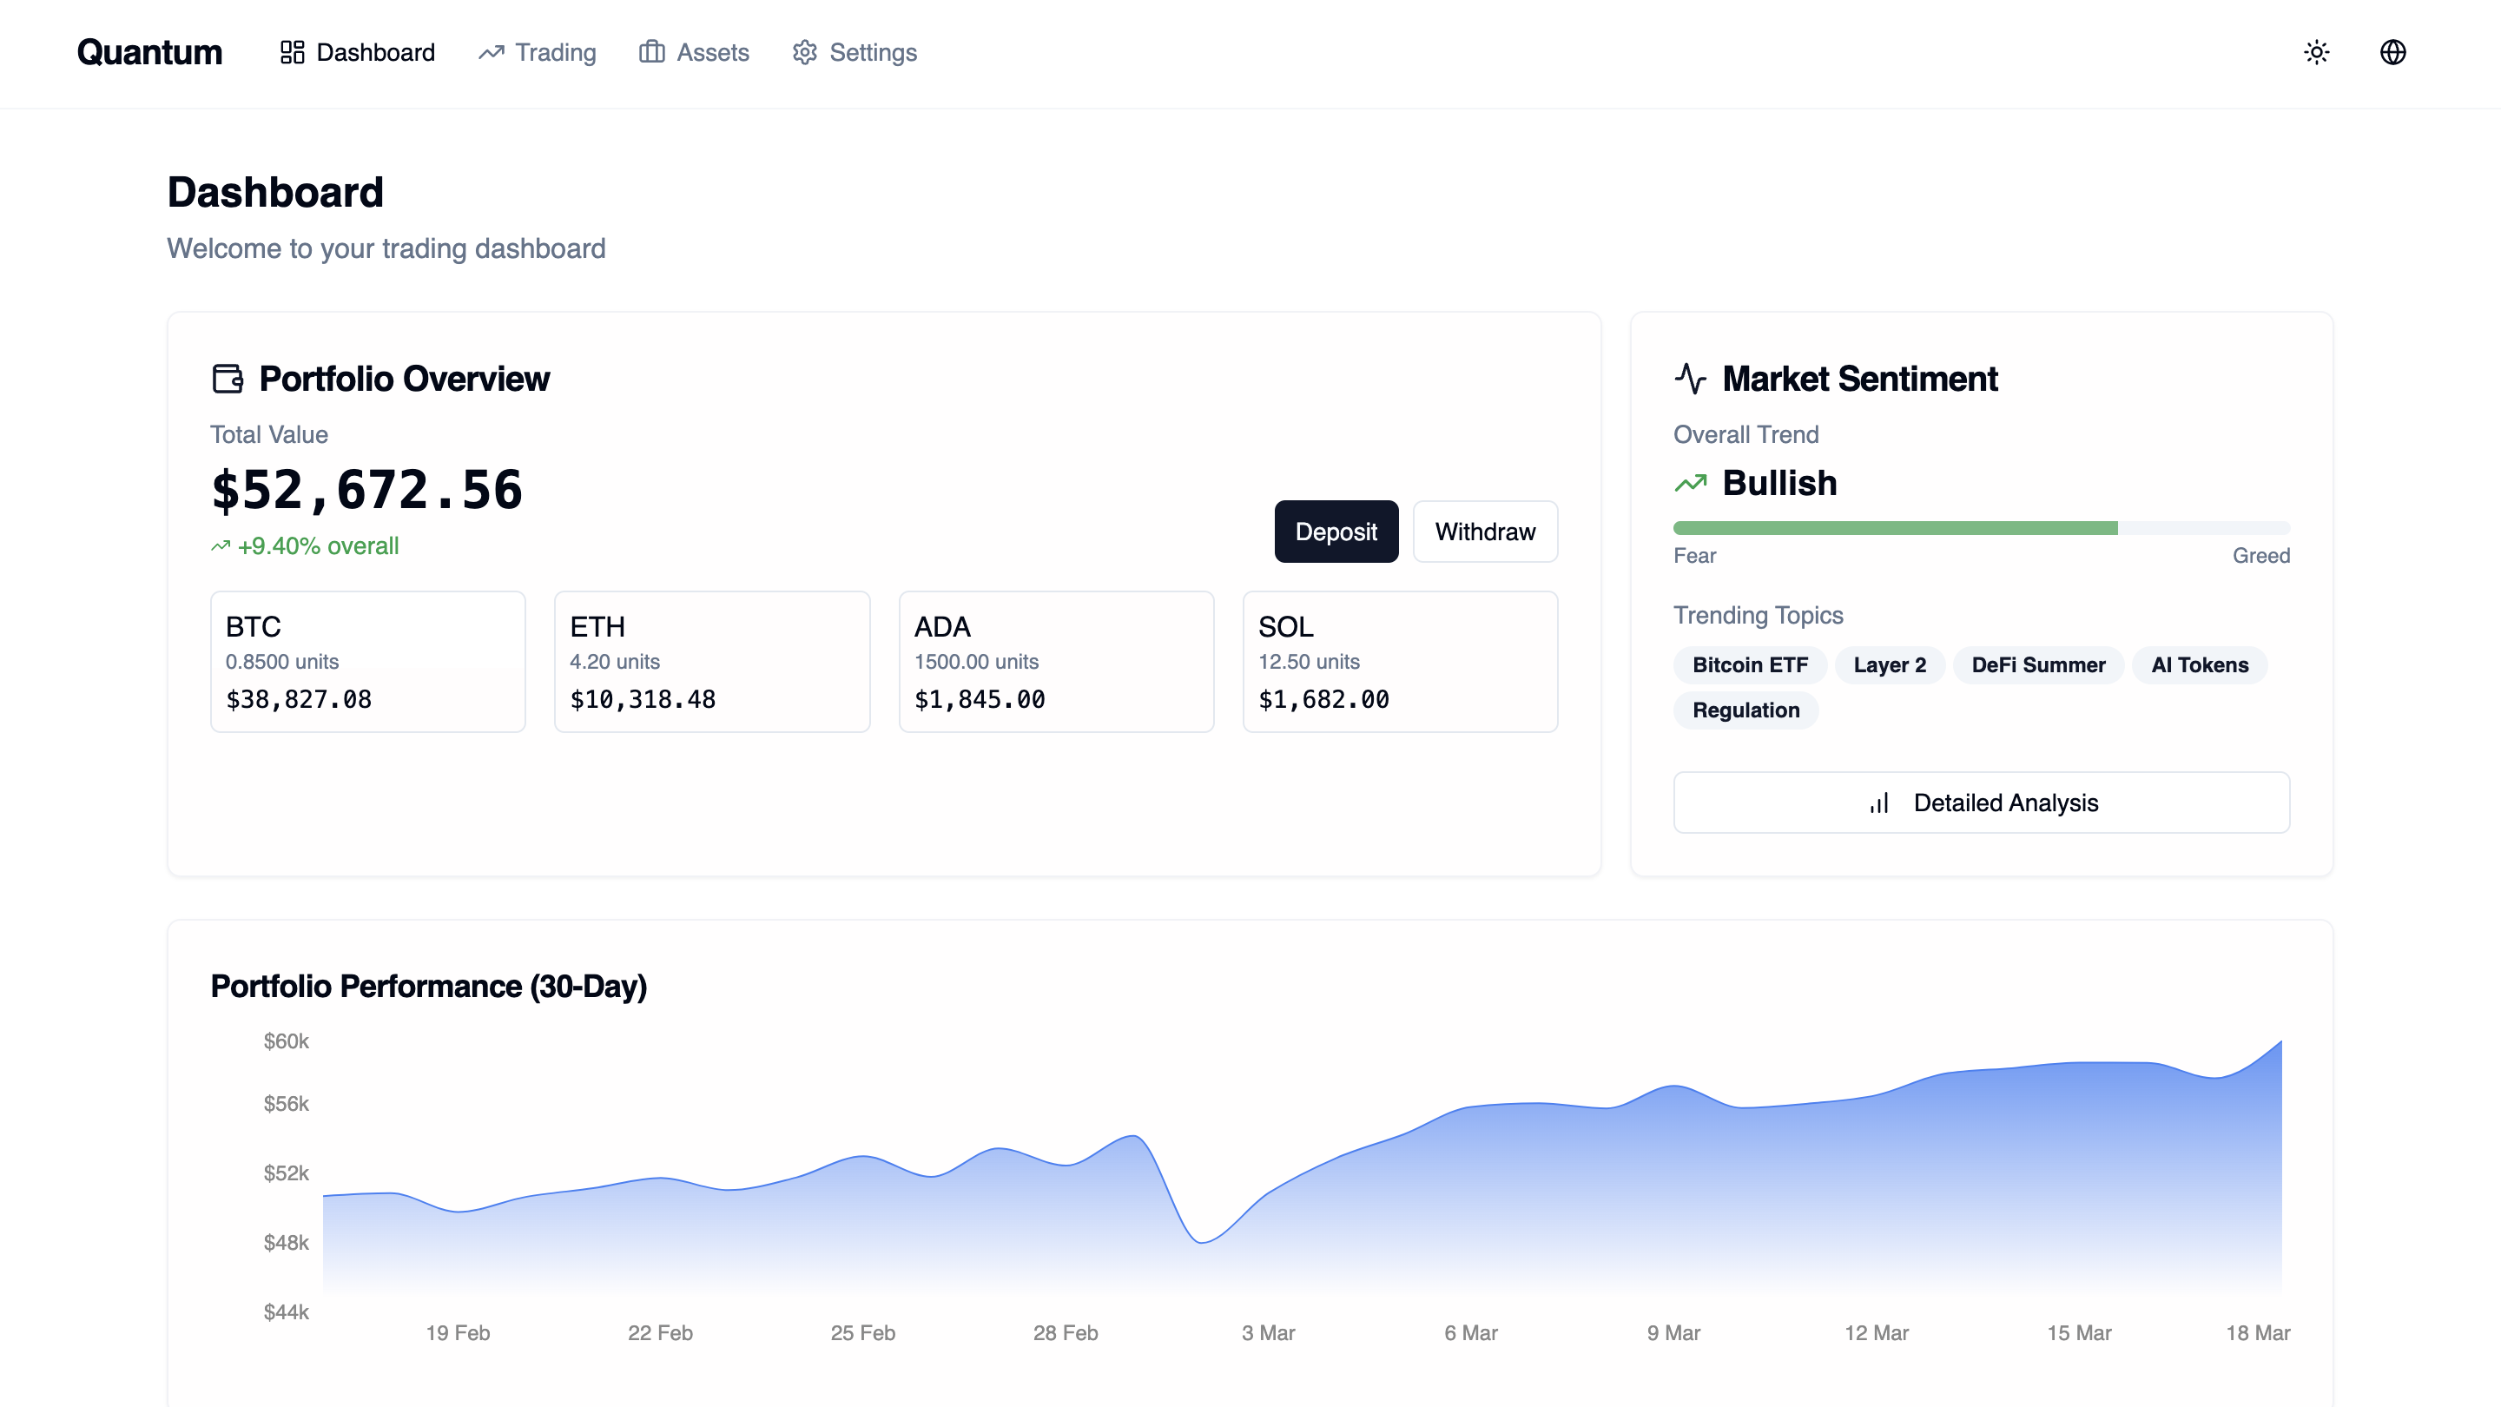This screenshot has width=2501, height=1407.
Task: Select the BTC holding card
Action: 368,661
